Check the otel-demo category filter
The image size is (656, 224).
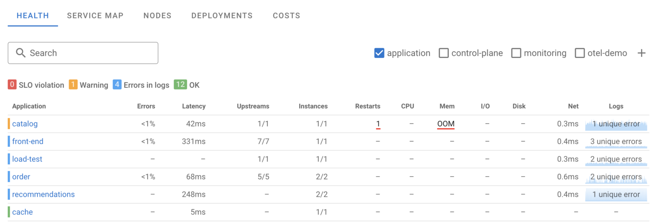point(580,53)
